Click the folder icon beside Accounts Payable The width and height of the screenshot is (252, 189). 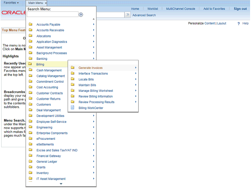(x=30, y=24)
